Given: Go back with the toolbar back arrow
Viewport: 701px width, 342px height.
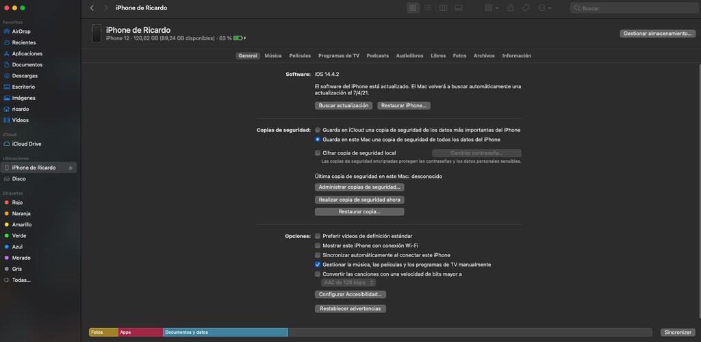Looking at the screenshot, I should 92,8.
